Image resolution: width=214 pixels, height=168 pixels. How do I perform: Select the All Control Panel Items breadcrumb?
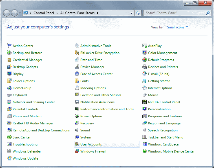(x=77, y=13)
